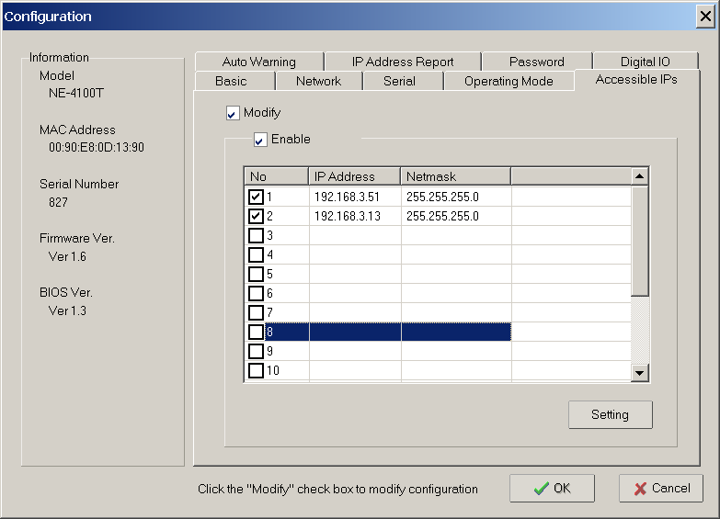Image resolution: width=720 pixels, height=519 pixels.
Task: Confirm with the OK button
Action: click(x=552, y=489)
